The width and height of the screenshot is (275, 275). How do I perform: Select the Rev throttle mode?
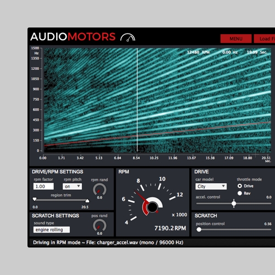[x=240, y=193]
